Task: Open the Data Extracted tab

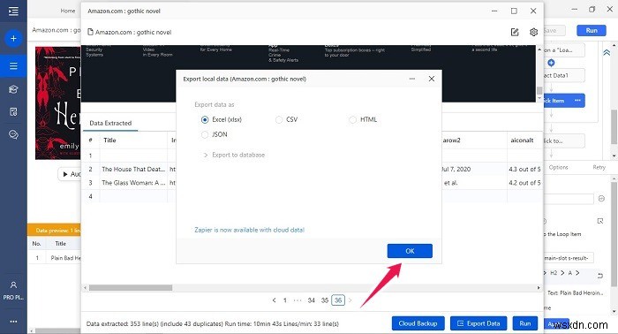Action: pos(110,123)
